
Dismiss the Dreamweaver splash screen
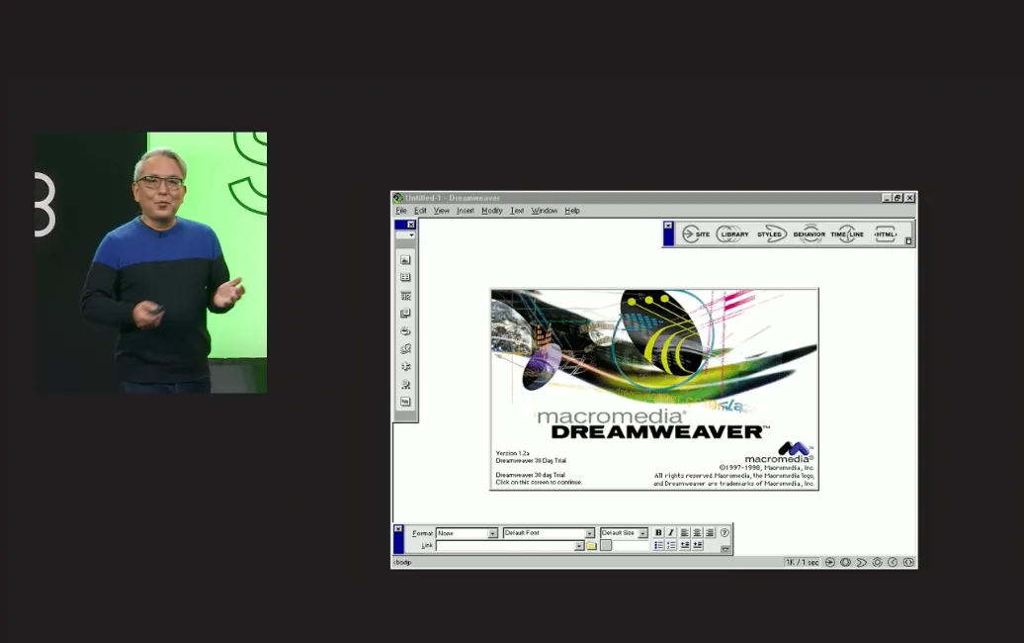click(x=654, y=389)
